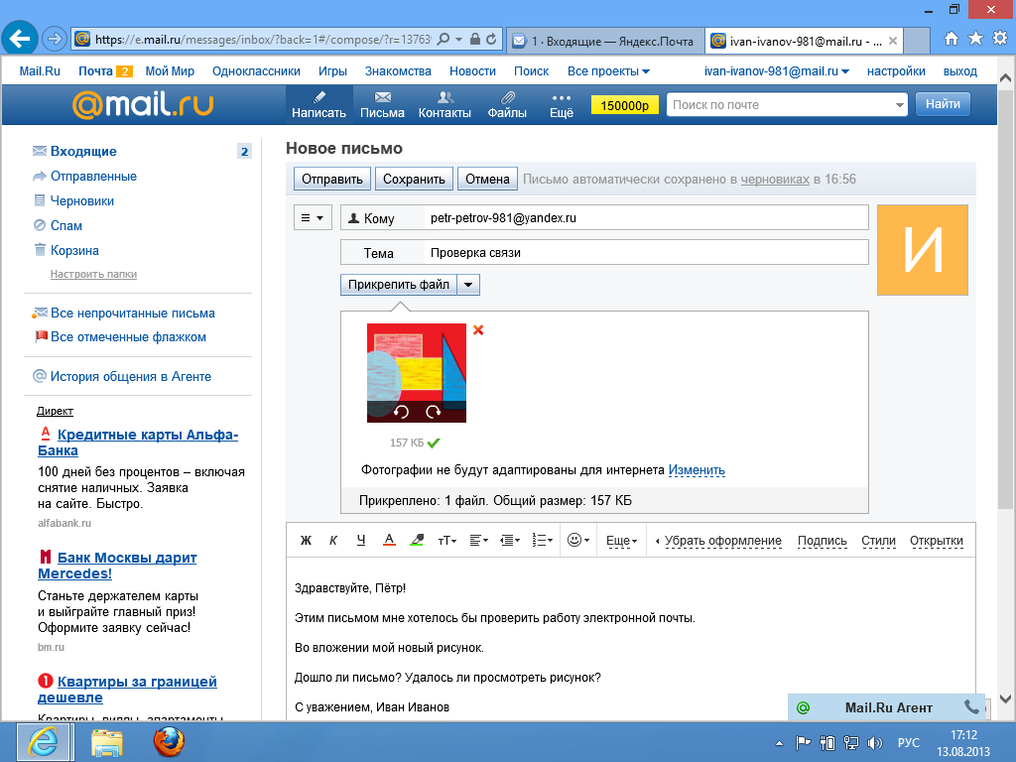Screen dimensions: 1016x762
Task: Open Игры in top menu
Action: point(332,71)
